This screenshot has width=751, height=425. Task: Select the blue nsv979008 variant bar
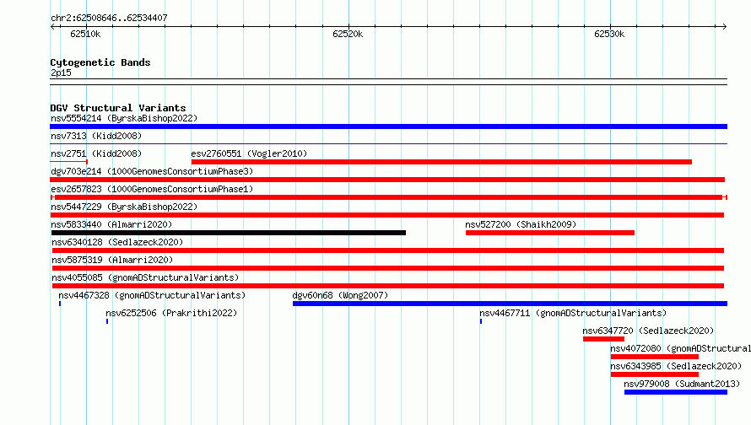click(x=676, y=392)
